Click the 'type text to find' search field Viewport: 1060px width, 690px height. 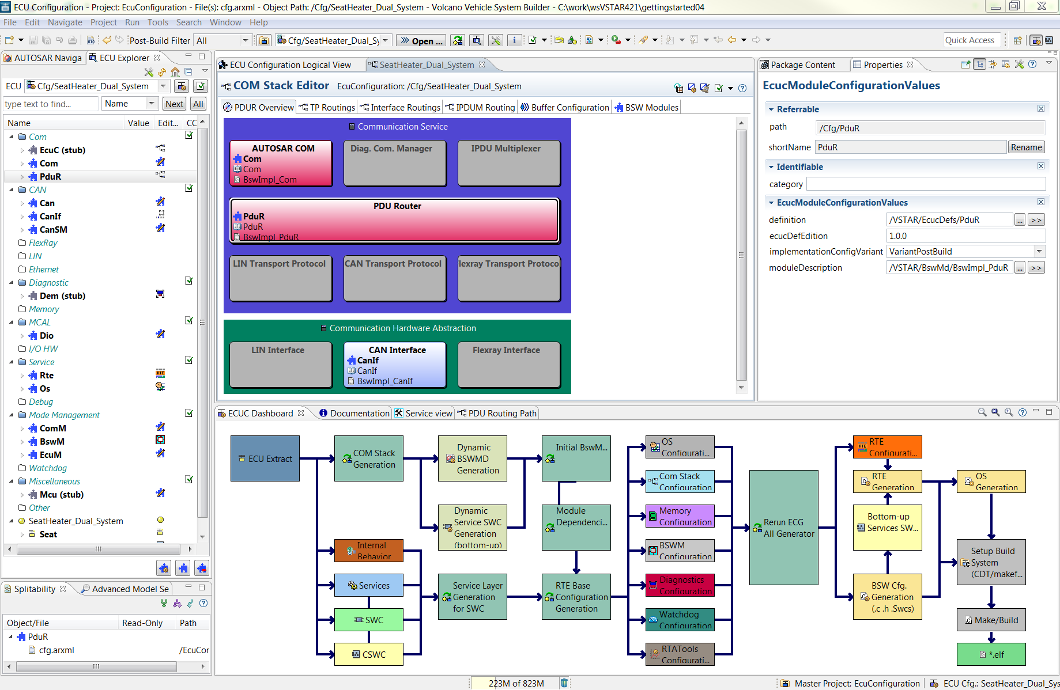(x=51, y=104)
